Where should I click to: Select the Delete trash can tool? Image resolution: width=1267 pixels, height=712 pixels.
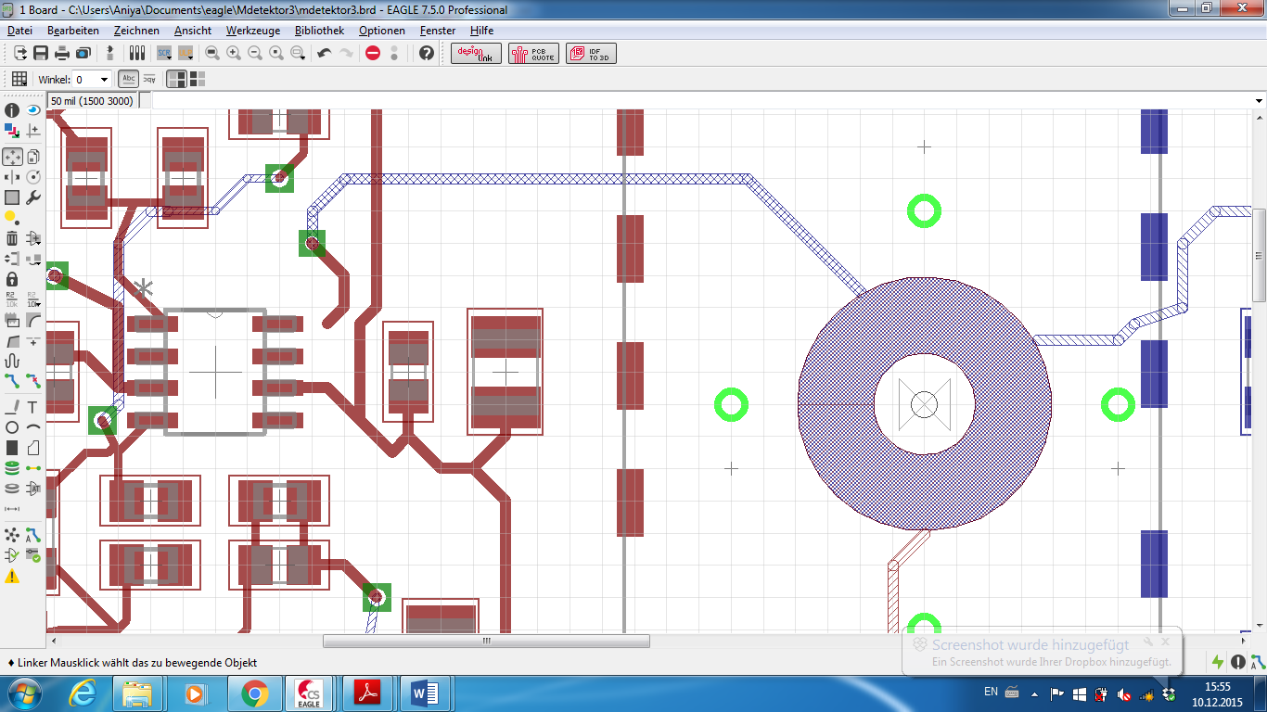[x=12, y=238]
